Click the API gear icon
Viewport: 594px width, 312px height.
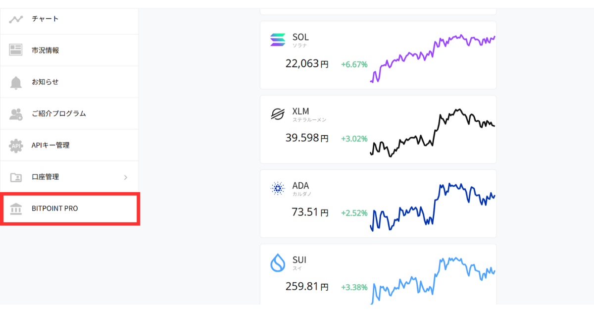coord(16,146)
